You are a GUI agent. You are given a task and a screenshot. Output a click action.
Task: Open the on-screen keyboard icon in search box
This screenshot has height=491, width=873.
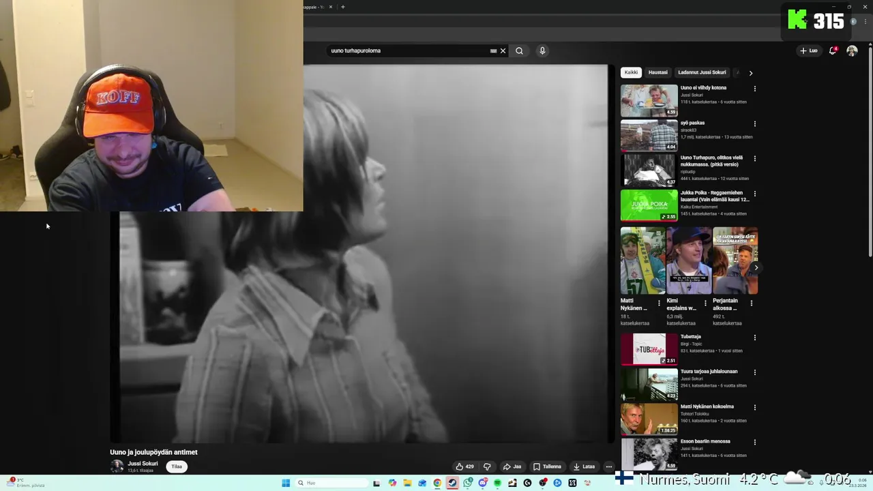[493, 50]
